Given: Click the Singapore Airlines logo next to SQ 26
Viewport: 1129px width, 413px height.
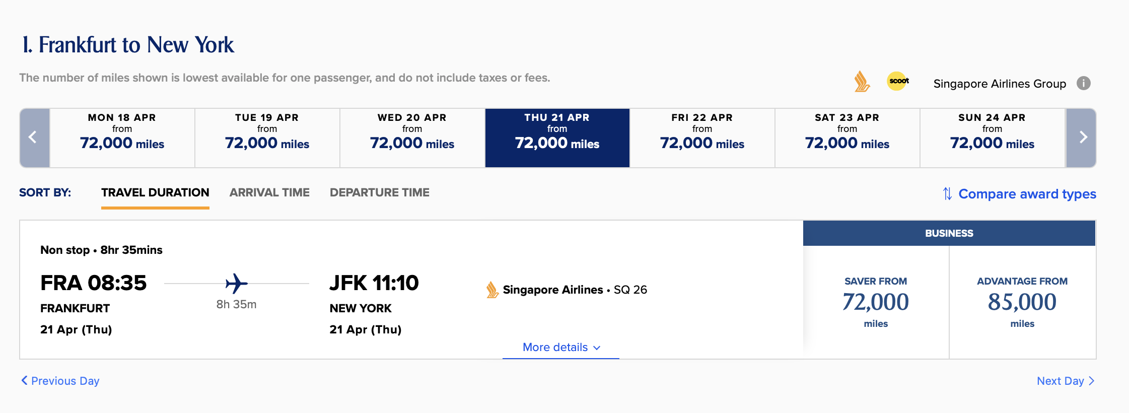Looking at the screenshot, I should click(x=492, y=290).
